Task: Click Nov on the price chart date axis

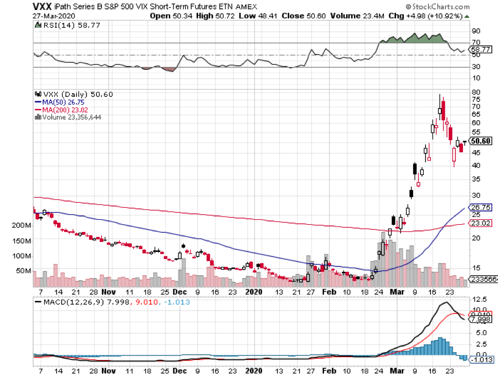Action: (x=109, y=292)
